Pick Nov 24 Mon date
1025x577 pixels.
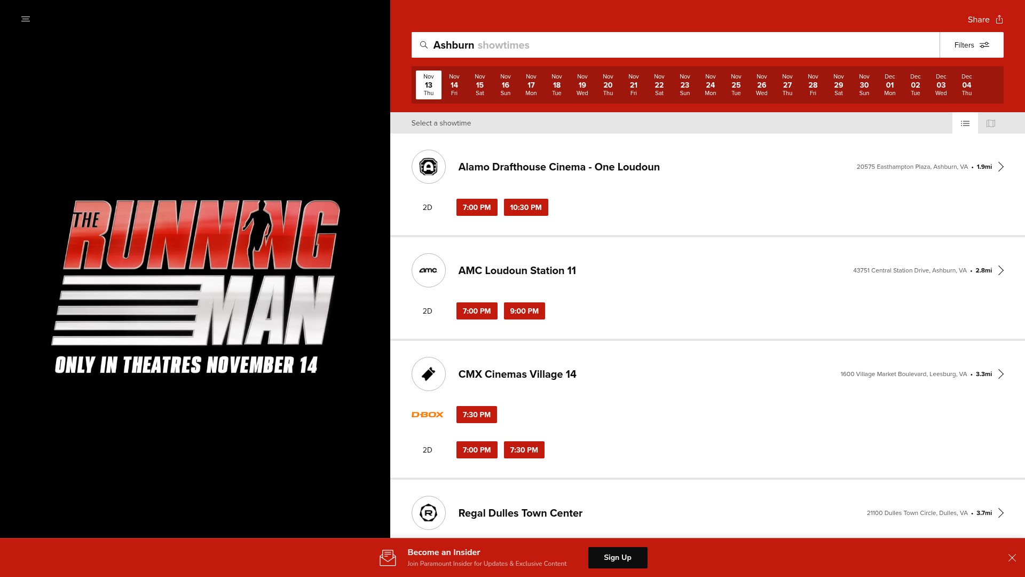pos(711,85)
